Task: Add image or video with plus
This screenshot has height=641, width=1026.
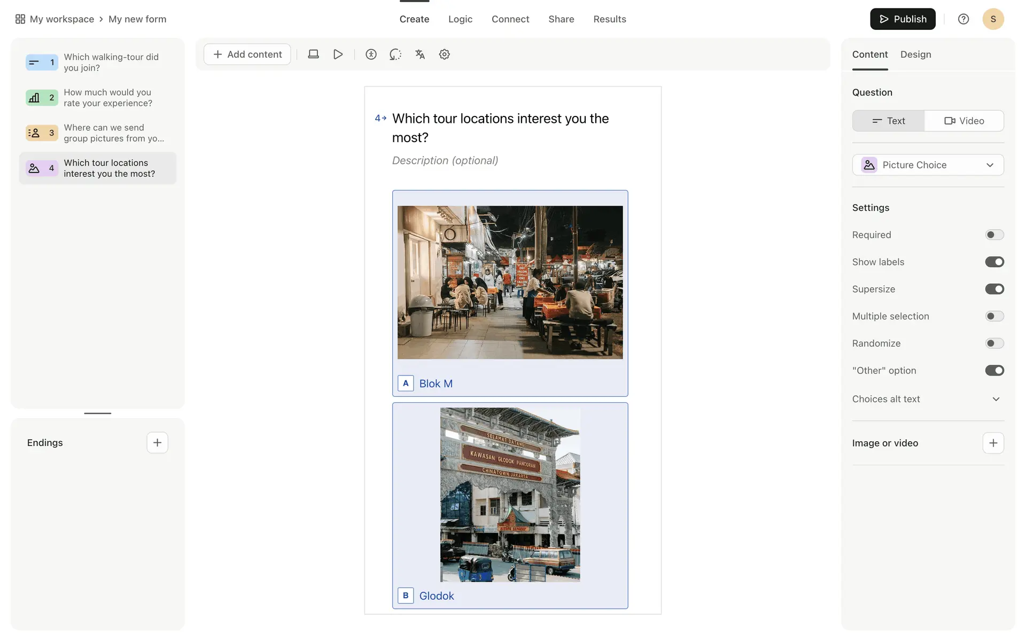Action: [x=993, y=443]
